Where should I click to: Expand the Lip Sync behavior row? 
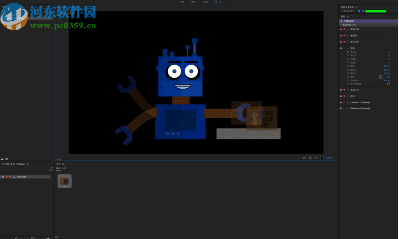click(x=347, y=42)
